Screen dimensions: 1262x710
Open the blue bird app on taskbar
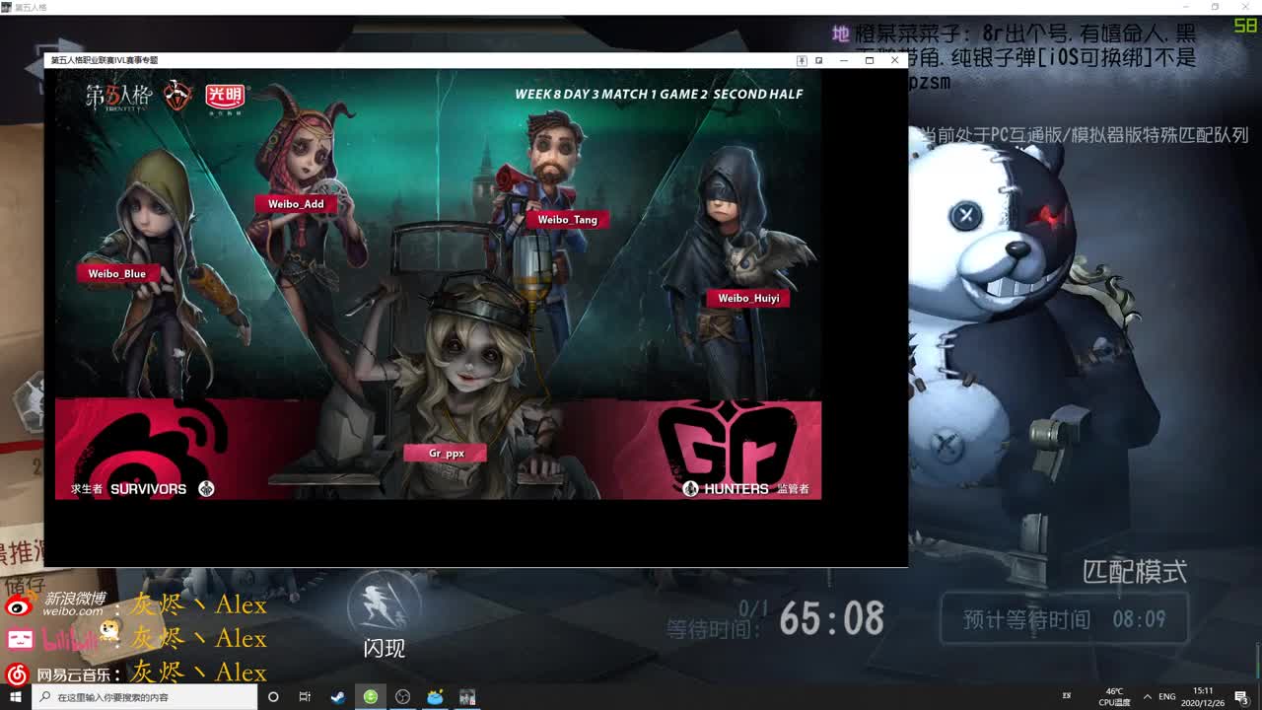435,697
